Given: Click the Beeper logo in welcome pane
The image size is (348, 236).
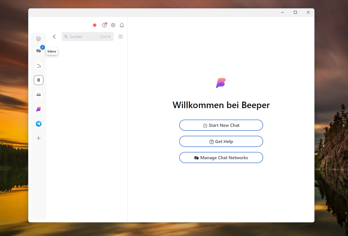Looking at the screenshot, I should (x=221, y=83).
